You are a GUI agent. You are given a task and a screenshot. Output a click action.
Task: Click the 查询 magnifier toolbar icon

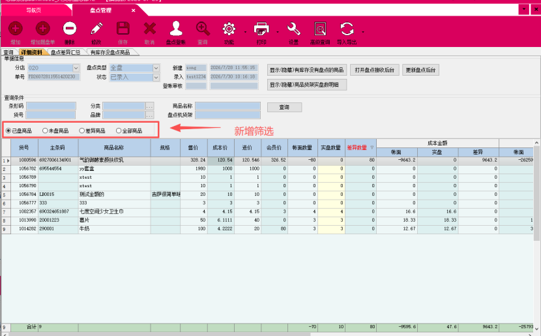pos(203,29)
